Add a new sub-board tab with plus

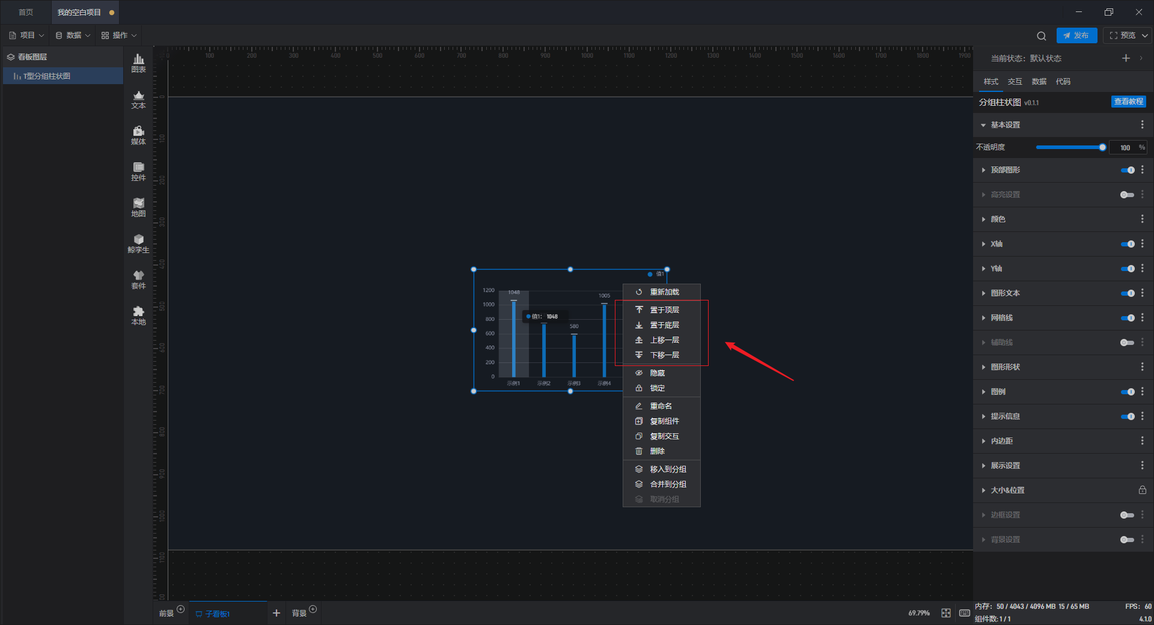[276, 613]
